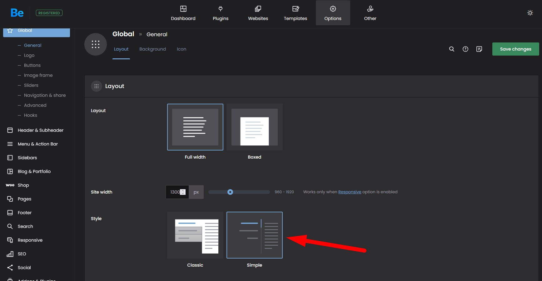Open the notes icon beside help
Image resolution: width=542 pixels, height=281 pixels.
(x=479, y=49)
